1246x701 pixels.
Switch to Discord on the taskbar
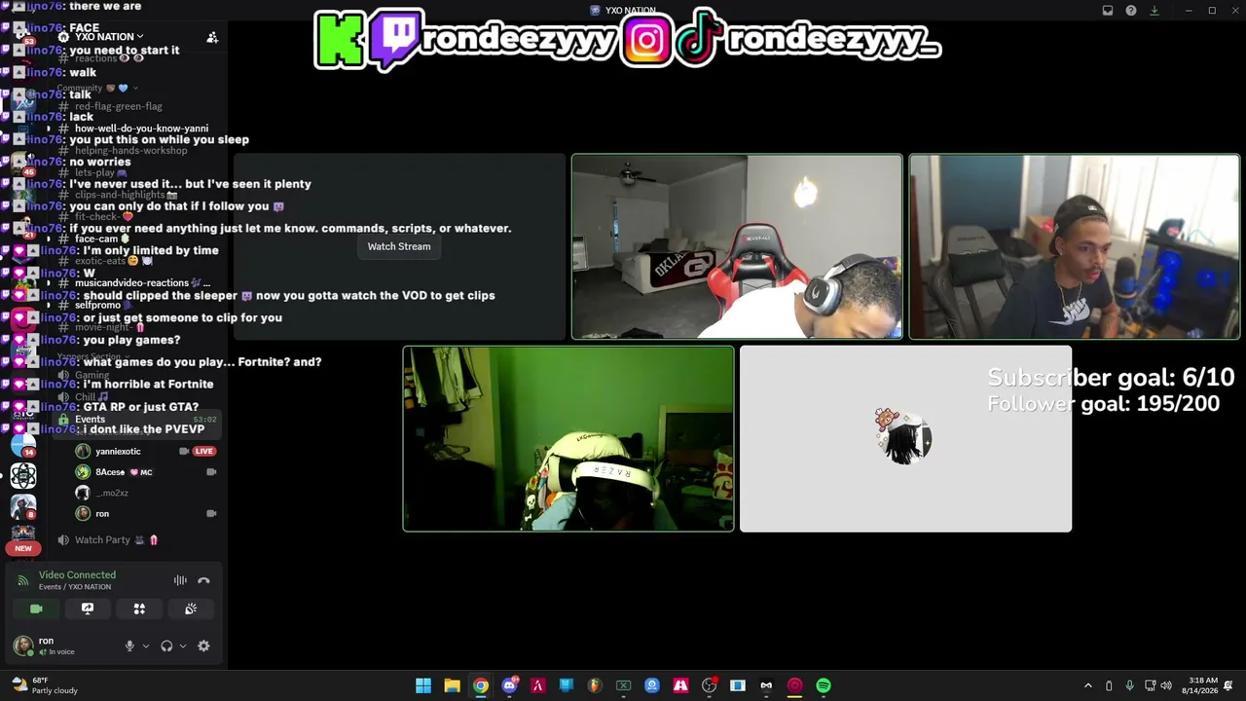pos(509,685)
